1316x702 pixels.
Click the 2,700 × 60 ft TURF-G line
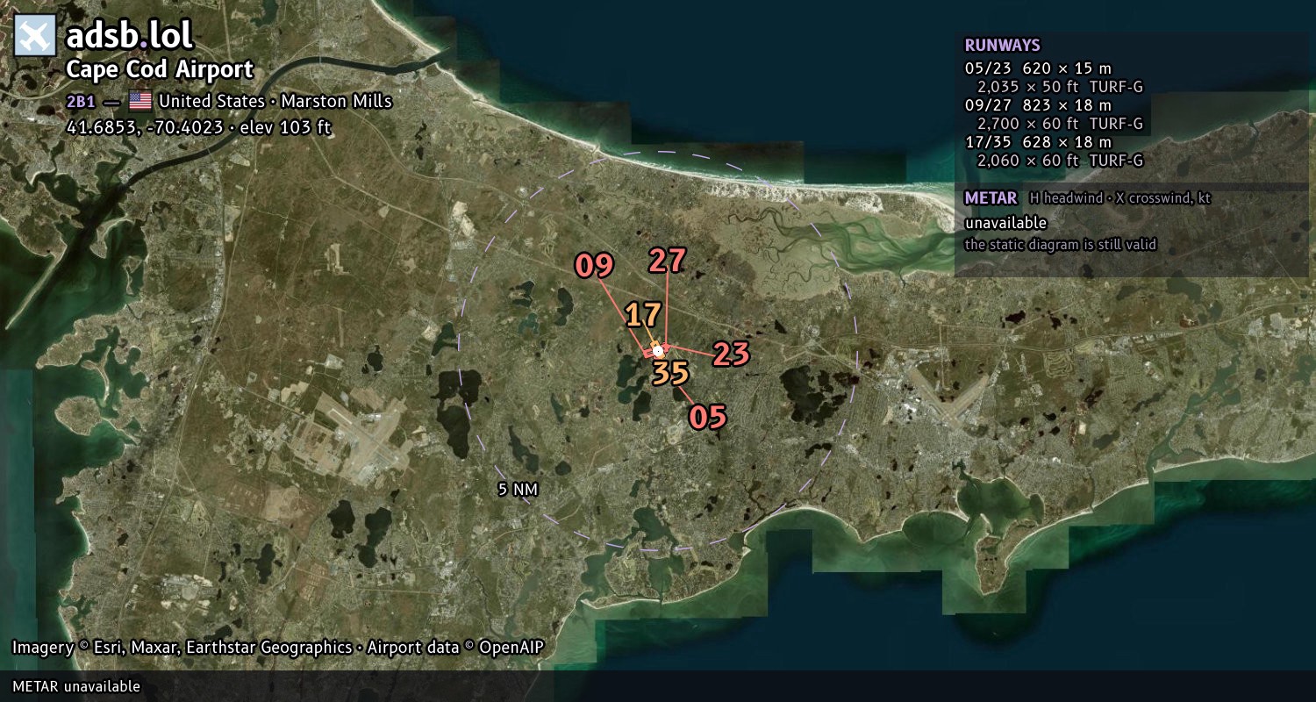[1060, 124]
